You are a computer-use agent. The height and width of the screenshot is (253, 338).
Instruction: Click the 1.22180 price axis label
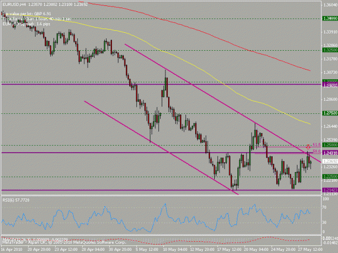coord(330,180)
